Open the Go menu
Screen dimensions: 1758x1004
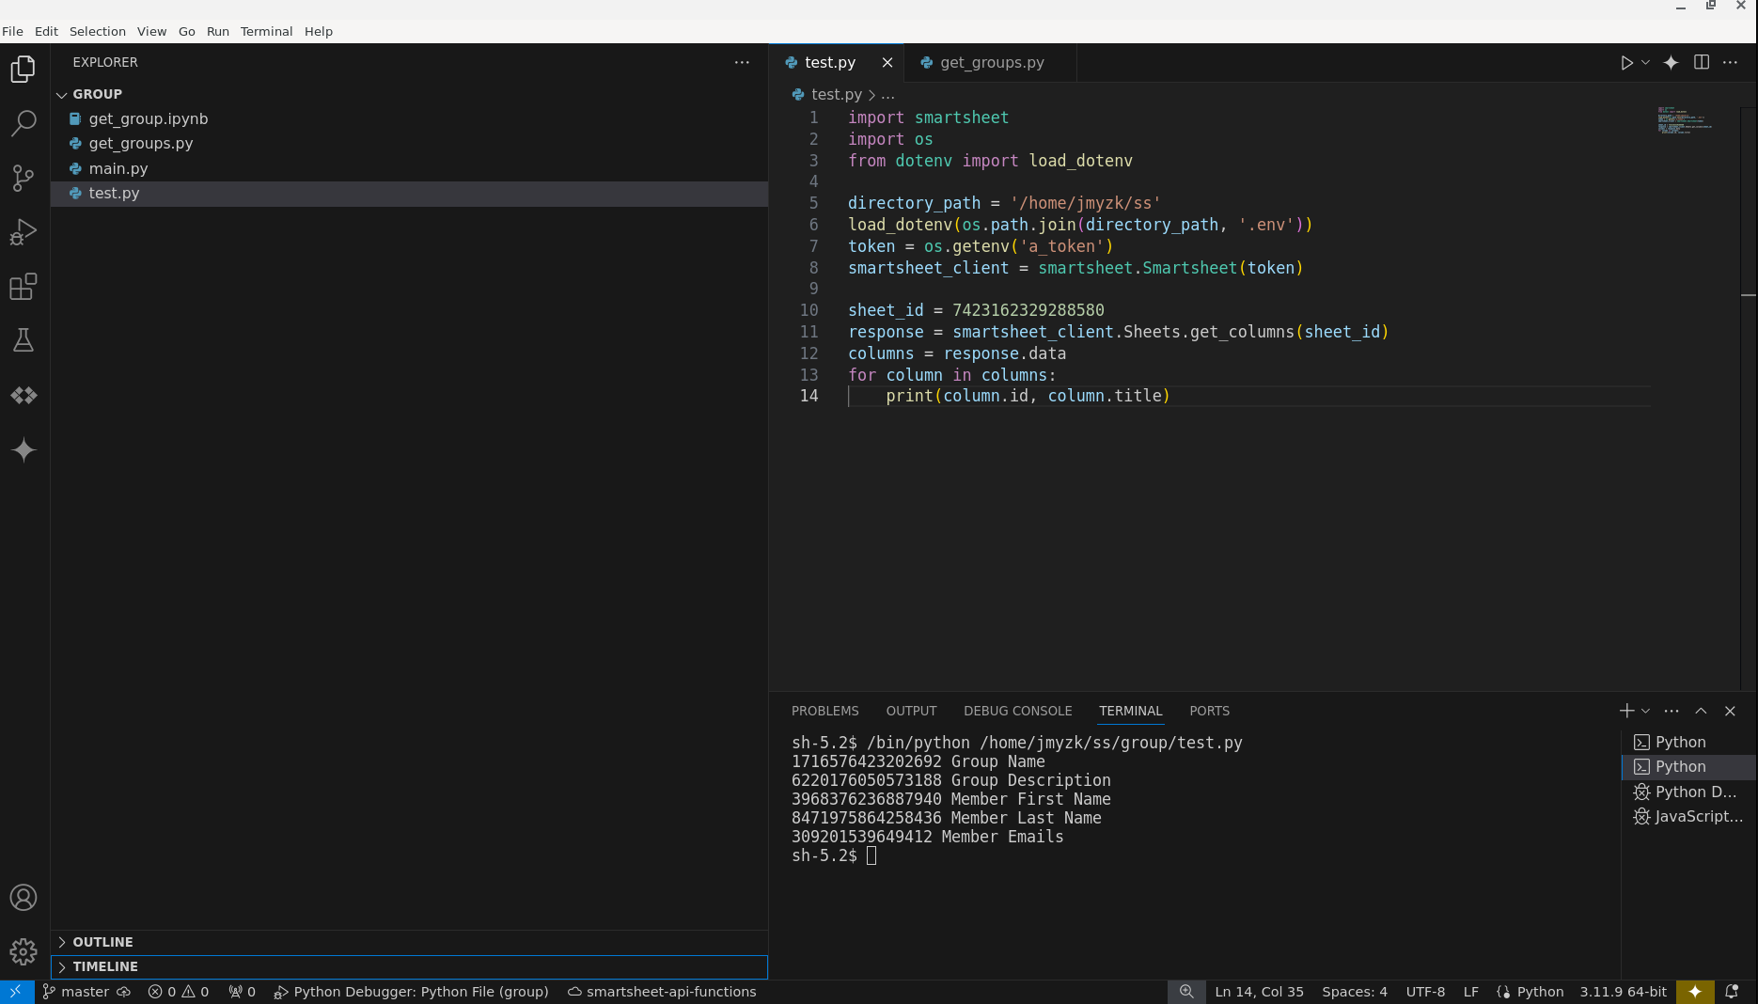point(187,31)
